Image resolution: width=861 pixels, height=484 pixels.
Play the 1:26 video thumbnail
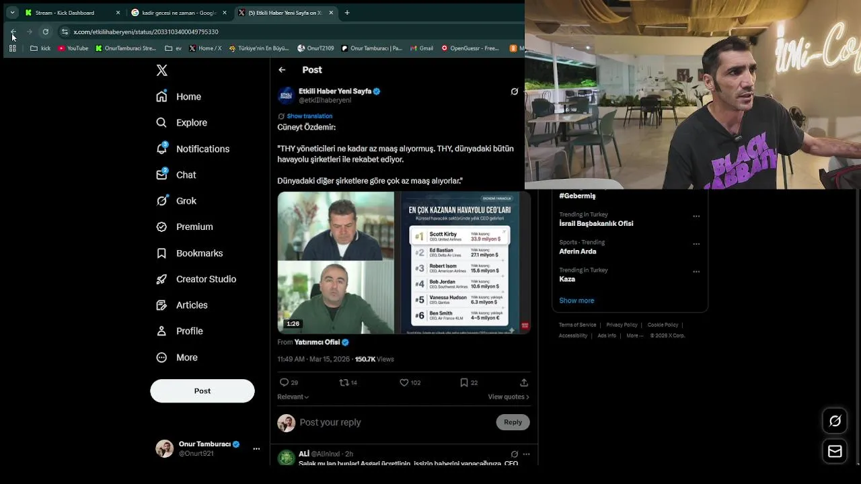pyautogui.click(x=404, y=263)
